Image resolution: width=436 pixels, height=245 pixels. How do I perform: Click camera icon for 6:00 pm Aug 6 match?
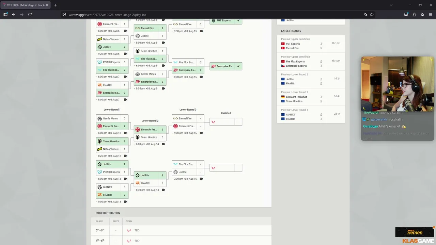(x=126, y=31)
